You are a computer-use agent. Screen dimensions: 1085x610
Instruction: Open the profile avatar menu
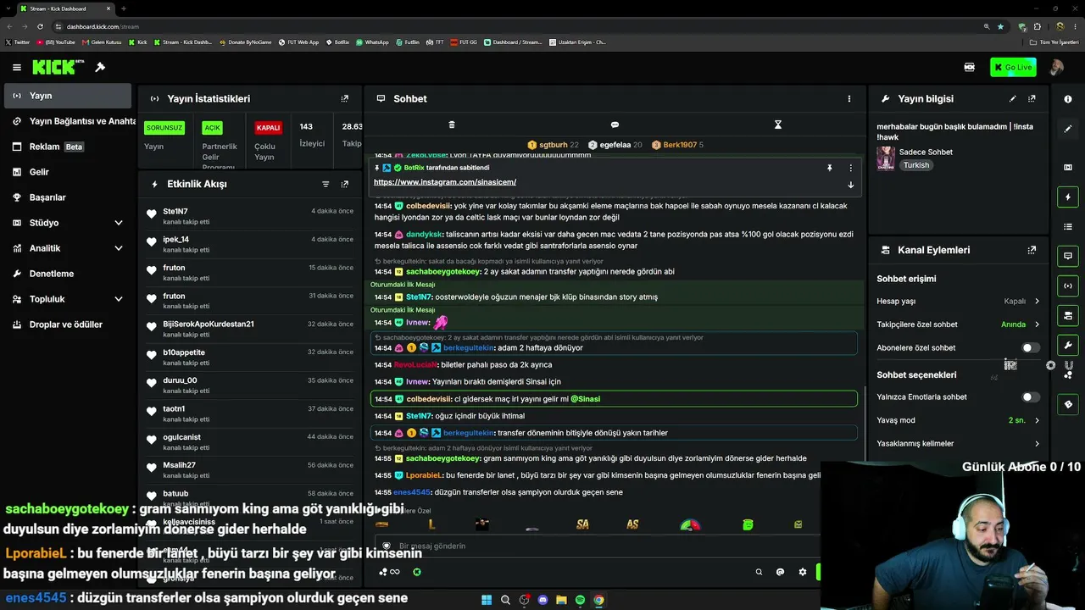pyautogui.click(x=1056, y=68)
